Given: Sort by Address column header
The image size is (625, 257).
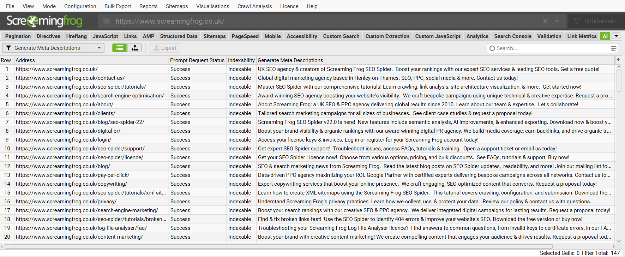Looking at the screenshot, I should click(x=91, y=60).
